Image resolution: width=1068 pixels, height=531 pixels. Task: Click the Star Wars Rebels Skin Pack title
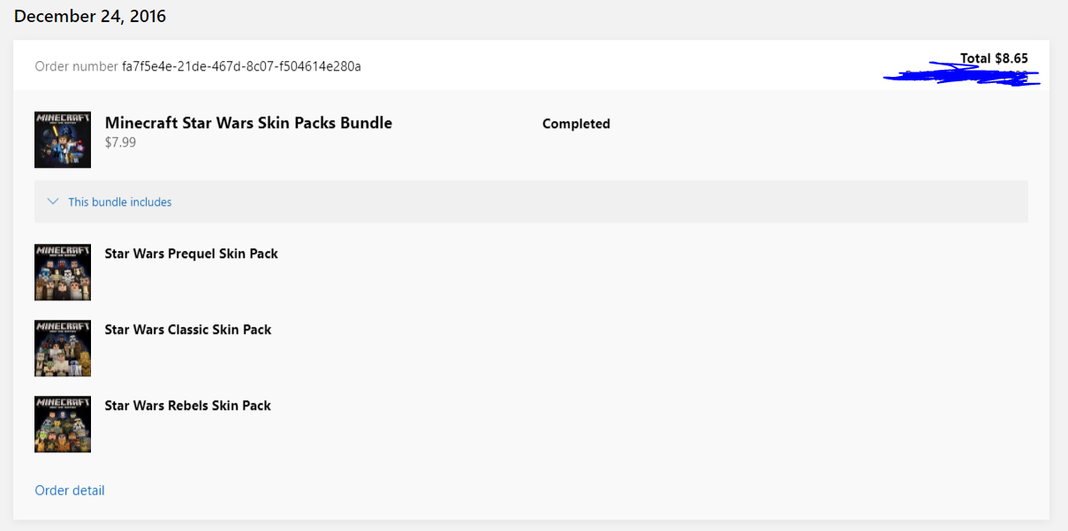coord(187,406)
